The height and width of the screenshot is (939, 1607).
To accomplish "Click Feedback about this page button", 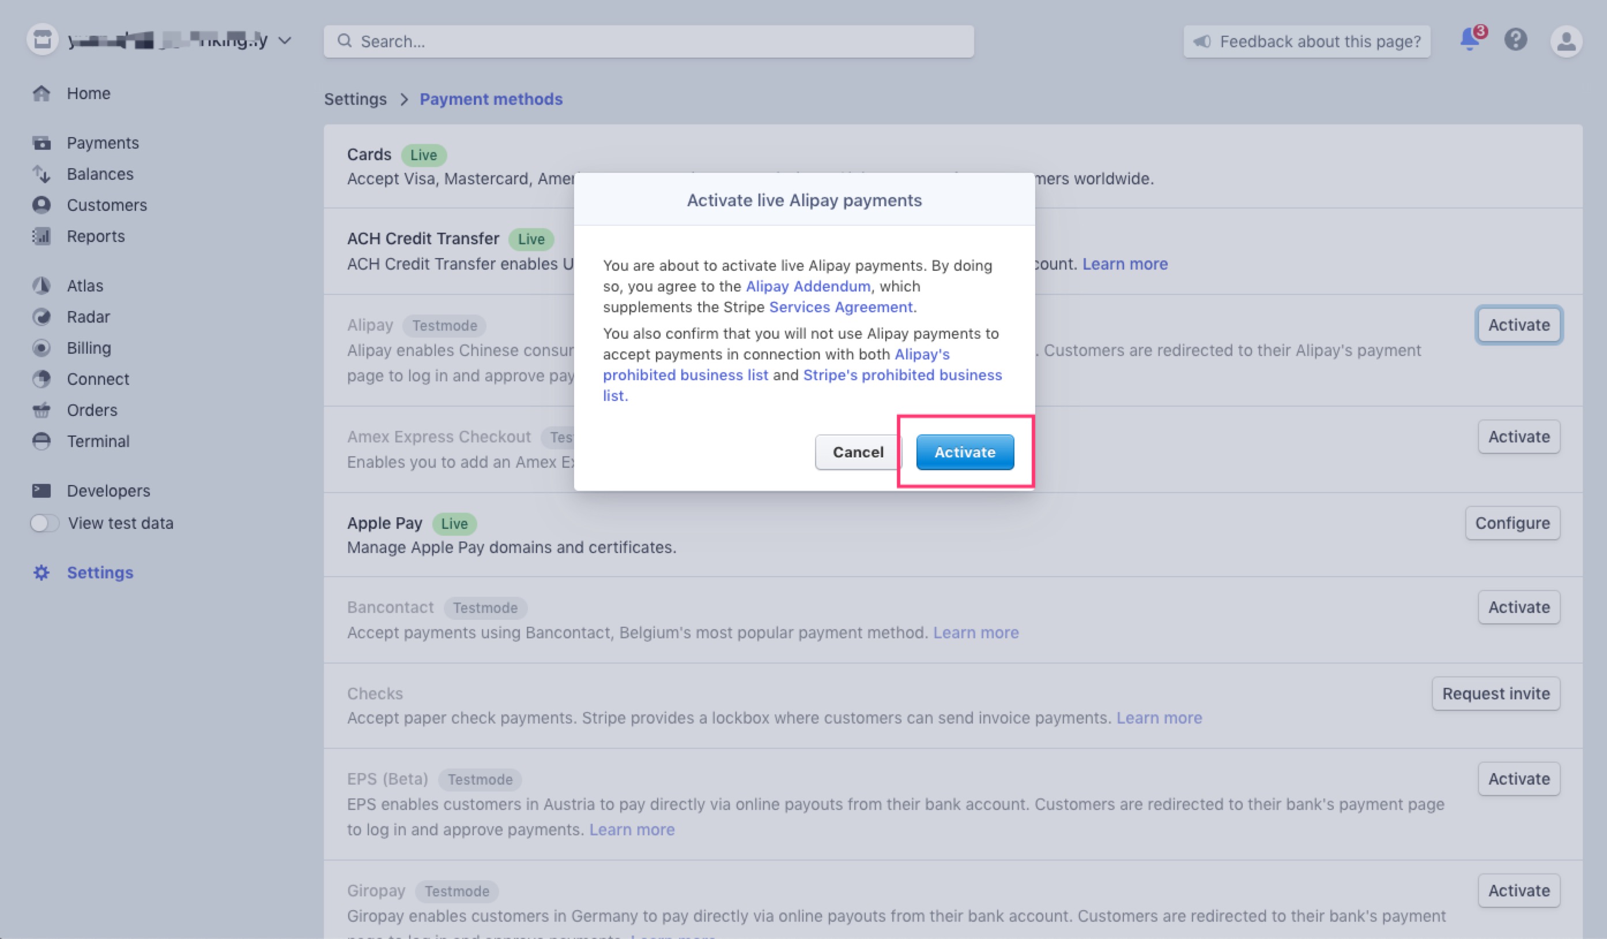I will [x=1307, y=41].
